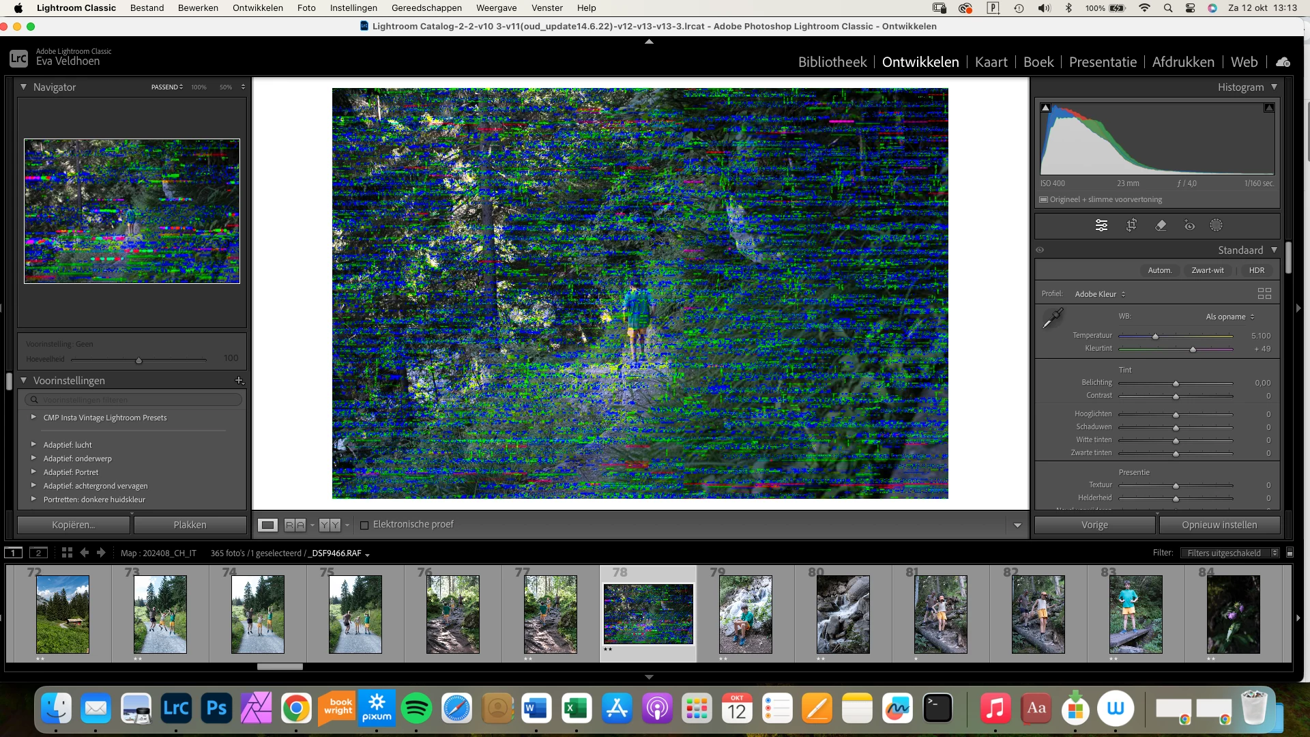Click the Kopiëren button
1310x737 pixels.
(74, 525)
